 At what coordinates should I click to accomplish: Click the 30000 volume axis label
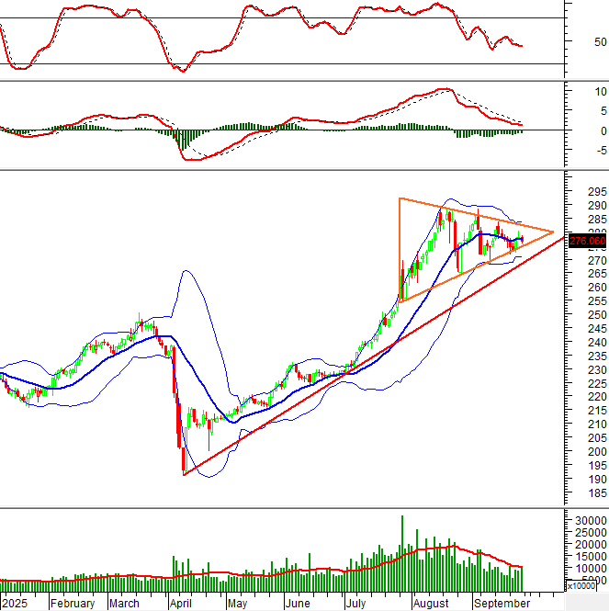(x=585, y=520)
